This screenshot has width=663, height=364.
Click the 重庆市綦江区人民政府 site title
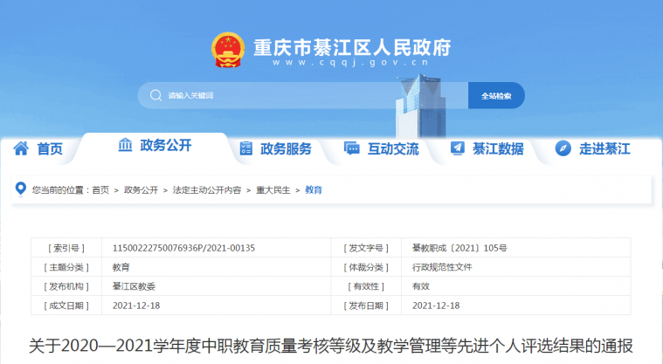[351, 46]
